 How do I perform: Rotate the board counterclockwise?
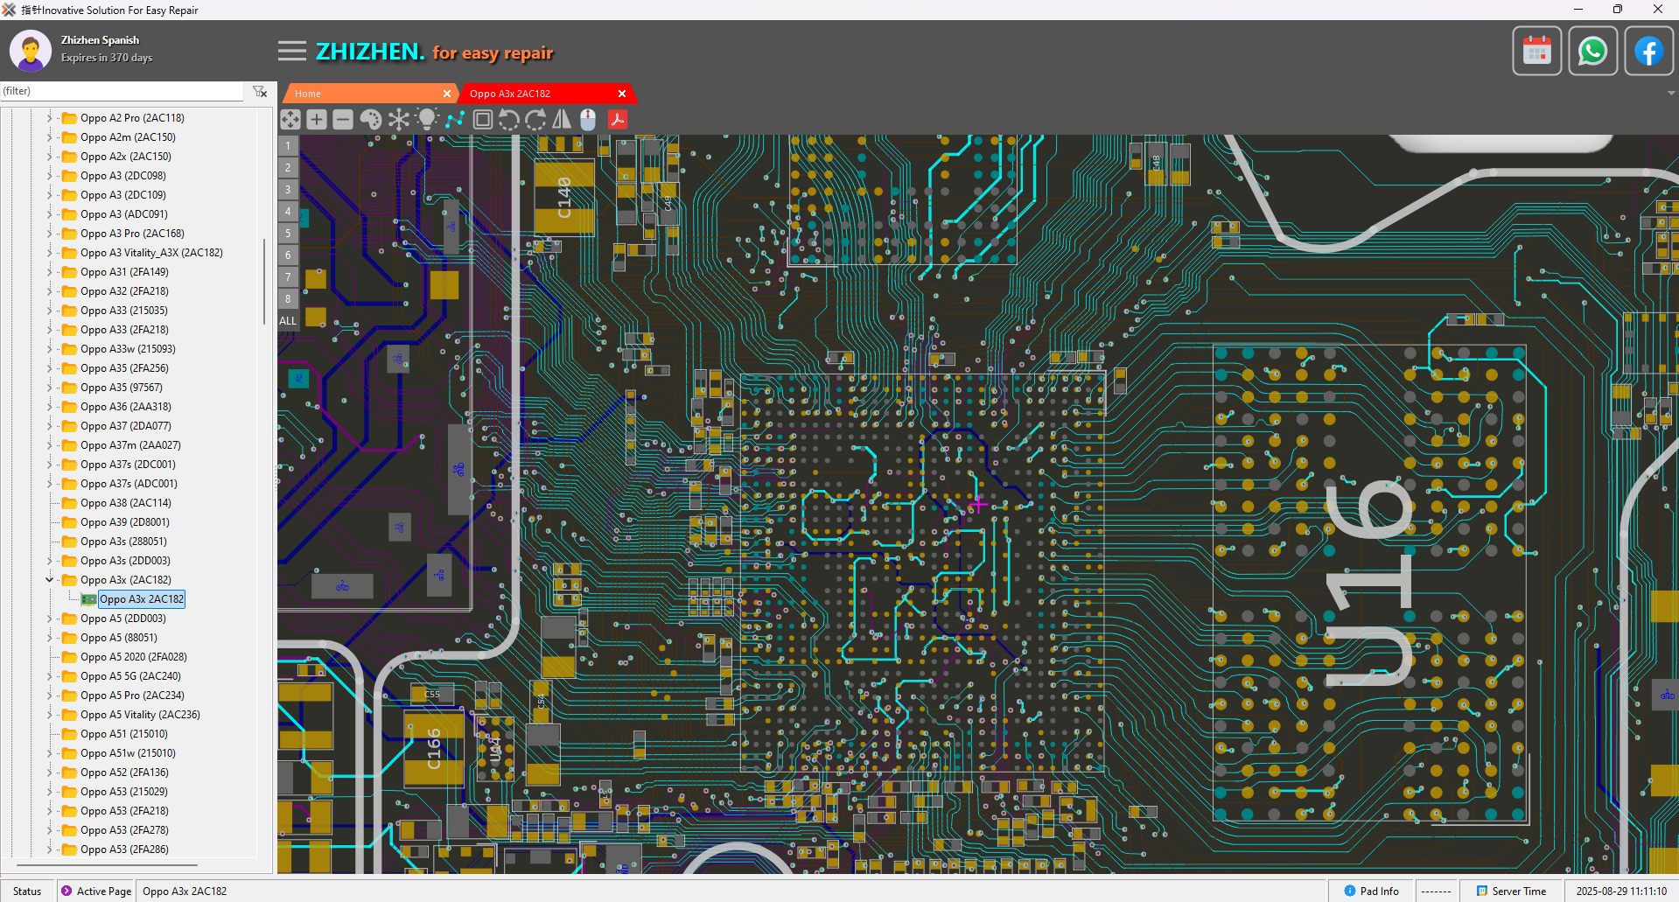pos(508,120)
